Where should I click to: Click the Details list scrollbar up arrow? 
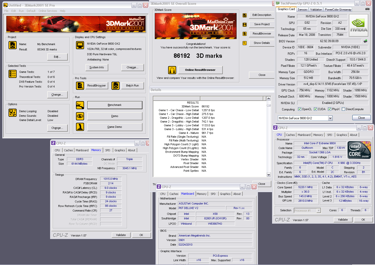point(269,99)
